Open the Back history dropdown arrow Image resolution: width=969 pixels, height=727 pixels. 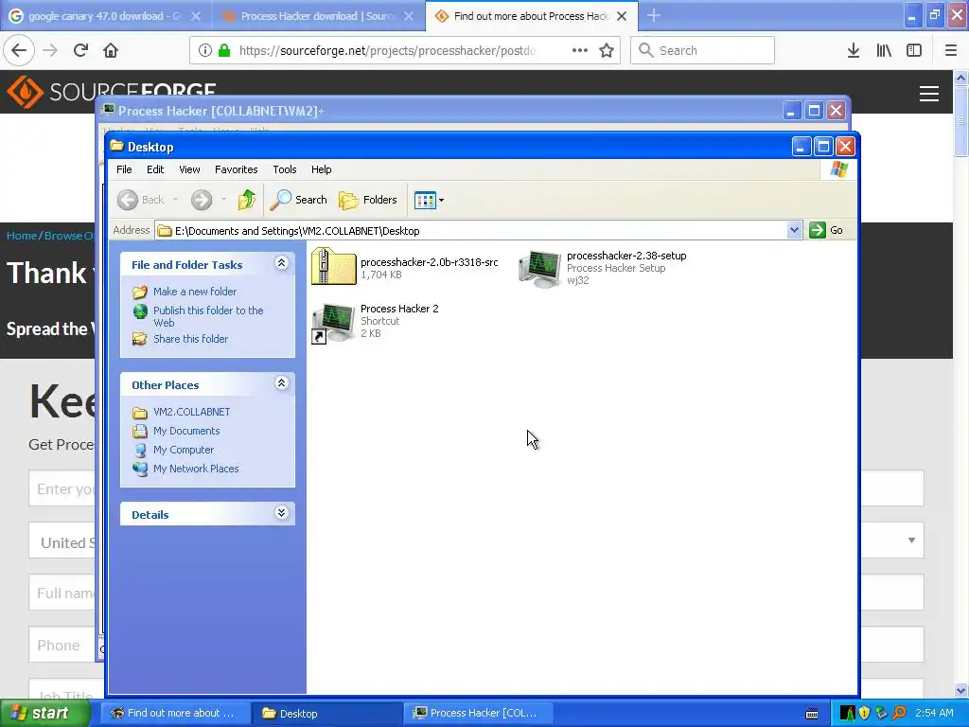point(175,200)
